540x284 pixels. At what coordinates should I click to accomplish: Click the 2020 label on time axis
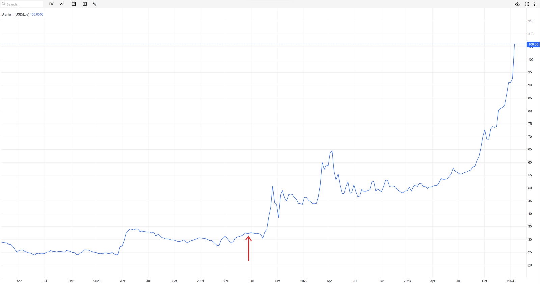97,281
